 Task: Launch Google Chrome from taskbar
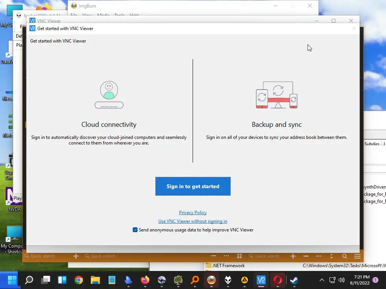tap(79, 280)
